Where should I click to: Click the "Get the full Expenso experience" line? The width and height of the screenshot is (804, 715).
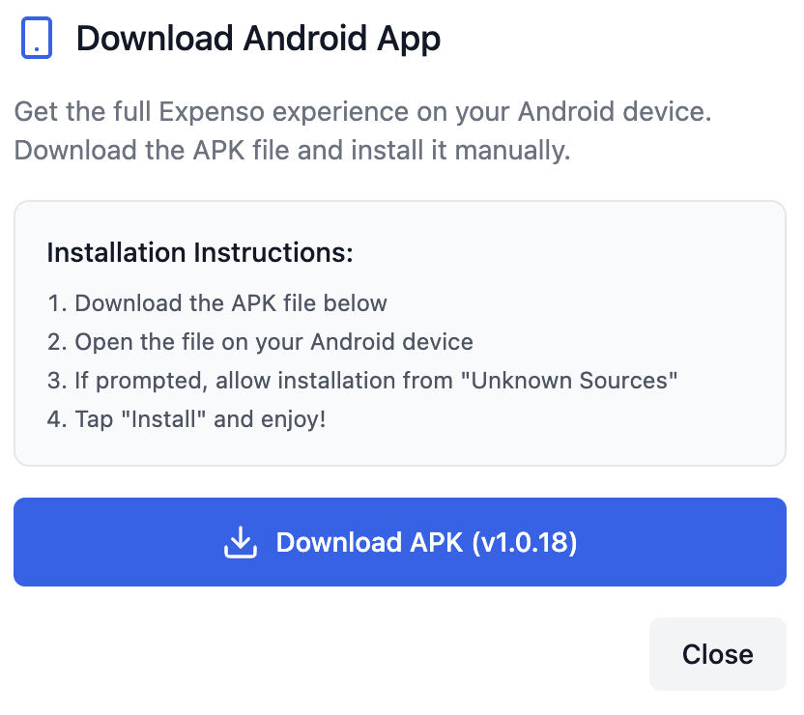[x=362, y=112]
